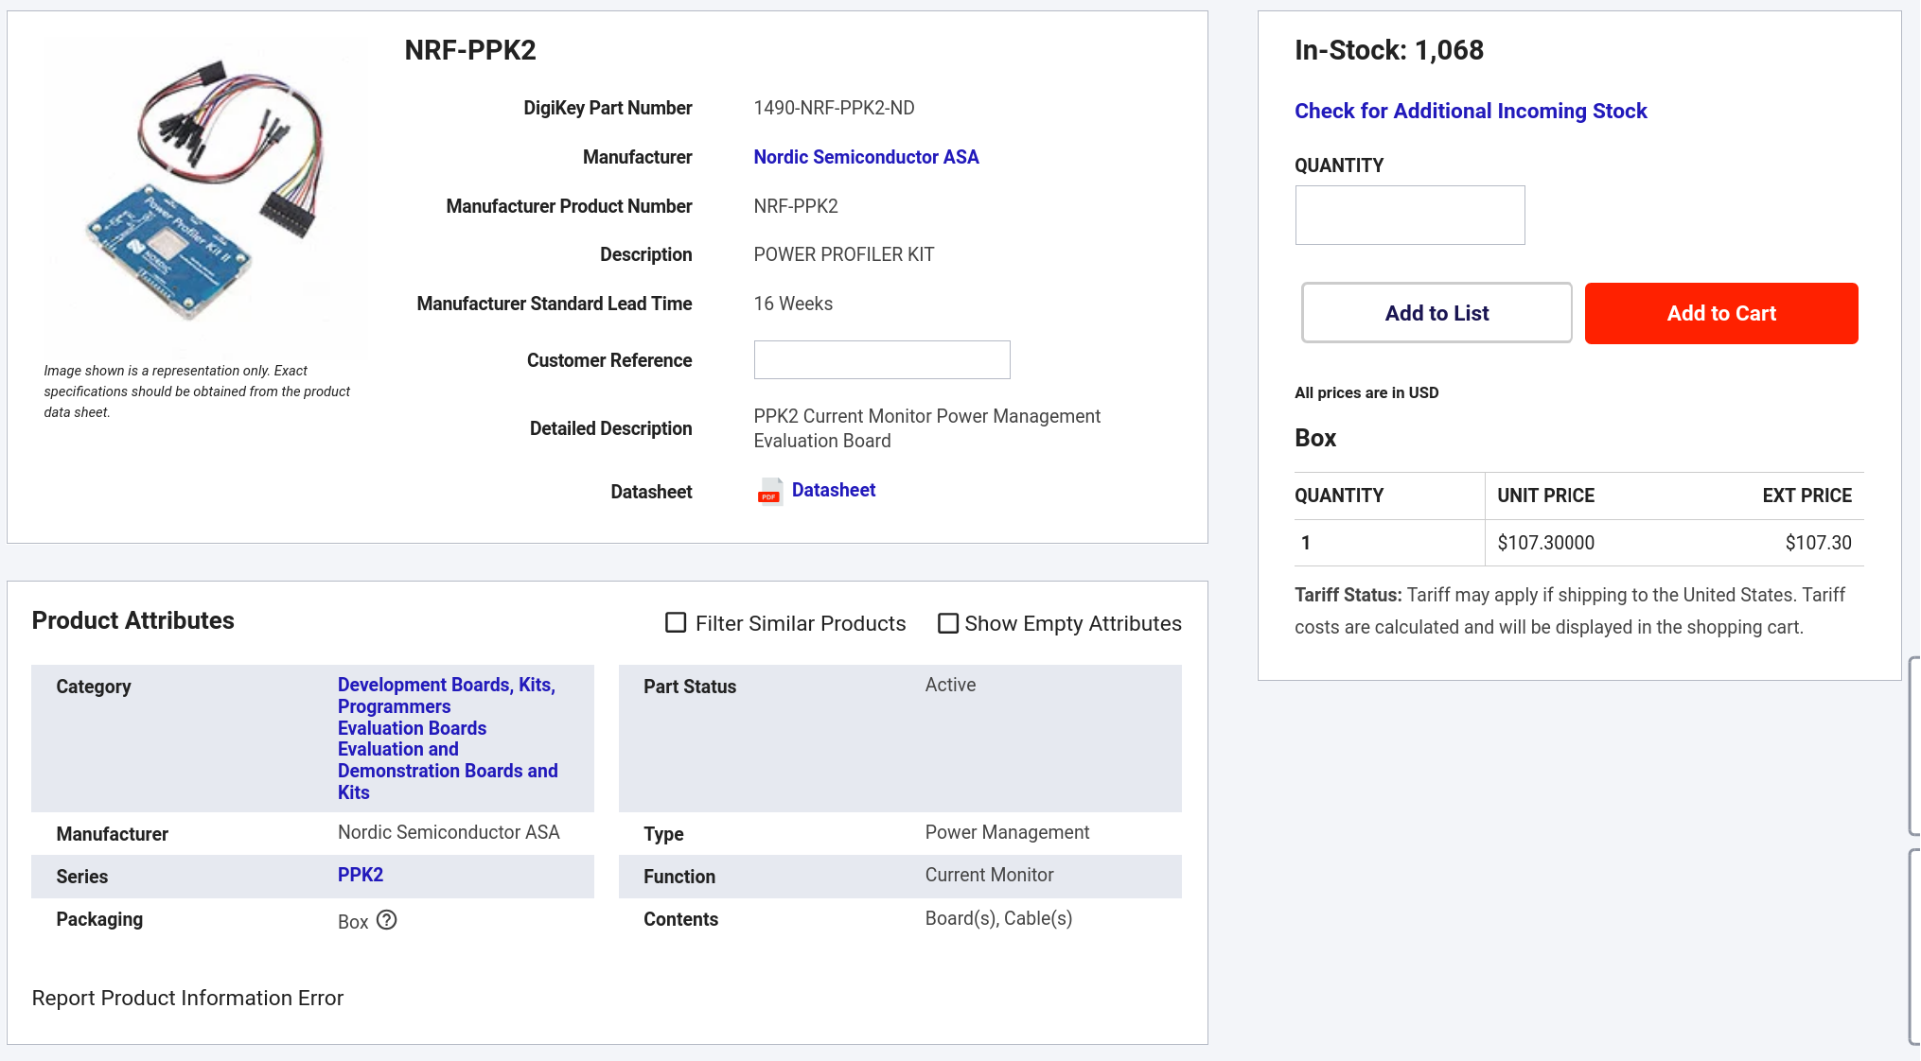This screenshot has width=1921, height=1061.
Task: Click the unit price $107.30000
Action: [1545, 543]
